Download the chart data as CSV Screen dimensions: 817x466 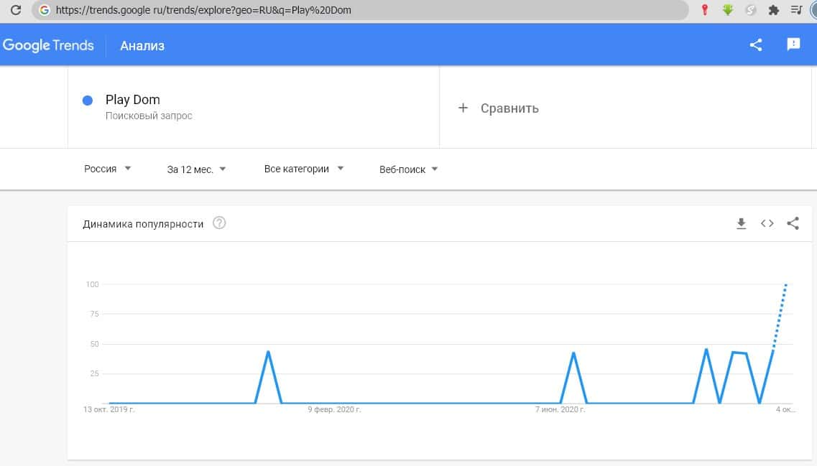[742, 223]
